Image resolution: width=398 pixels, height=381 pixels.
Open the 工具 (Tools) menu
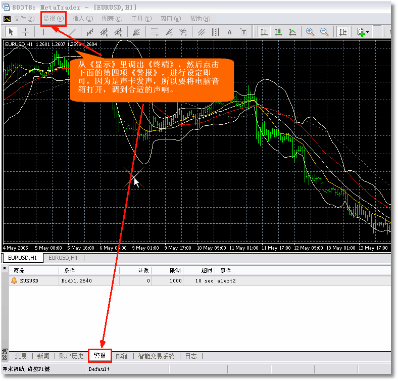pos(141,19)
